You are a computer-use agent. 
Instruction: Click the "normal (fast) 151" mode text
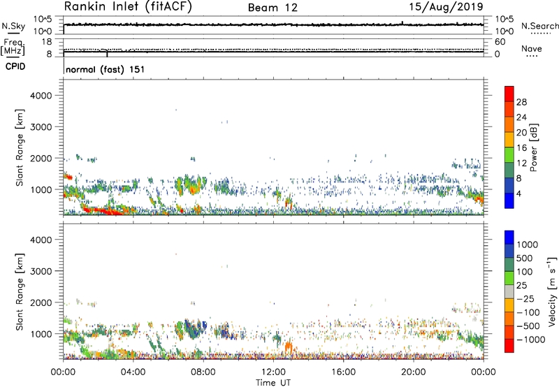click(106, 69)
